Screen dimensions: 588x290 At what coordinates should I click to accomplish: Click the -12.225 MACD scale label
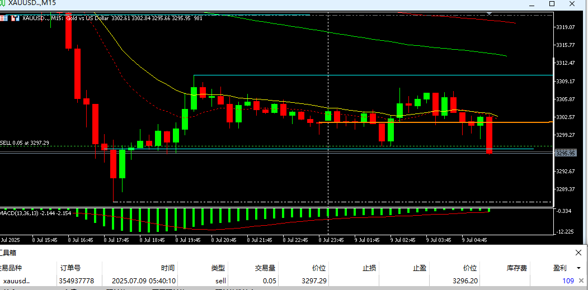[x=566, y=232]
